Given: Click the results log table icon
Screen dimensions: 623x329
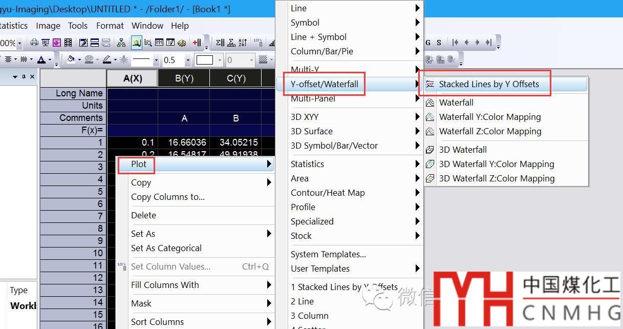Looking at the screenshot, I should click(159, 43).
